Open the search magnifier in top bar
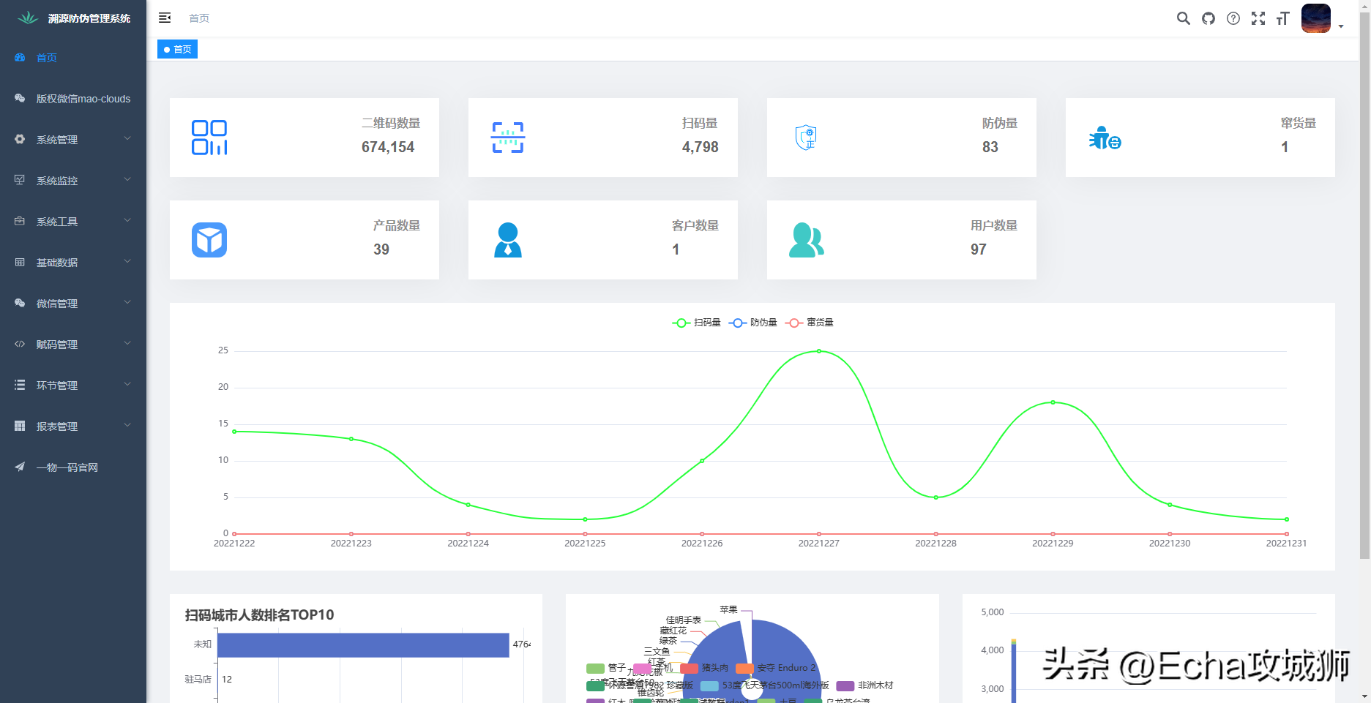 click(1183, 18)
